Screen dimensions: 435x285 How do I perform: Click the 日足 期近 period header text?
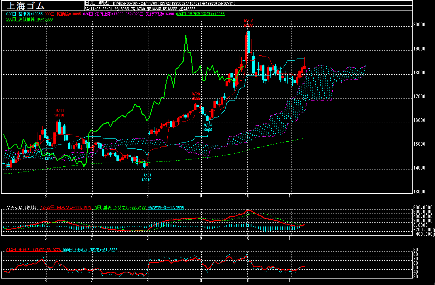[97, 3]
